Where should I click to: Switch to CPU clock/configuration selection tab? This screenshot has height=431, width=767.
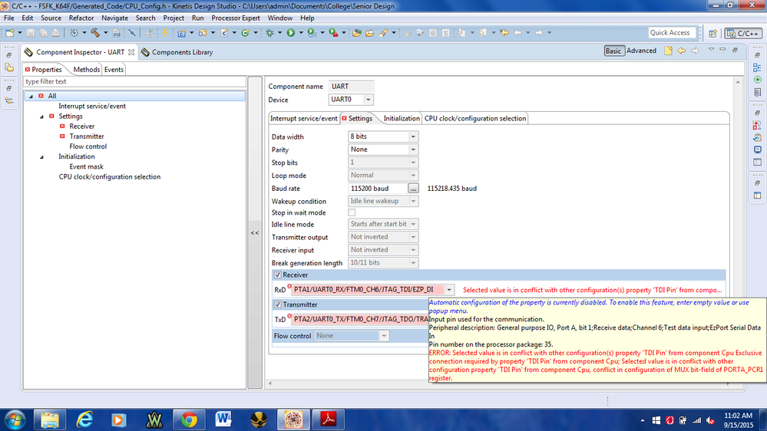(475, 118)
